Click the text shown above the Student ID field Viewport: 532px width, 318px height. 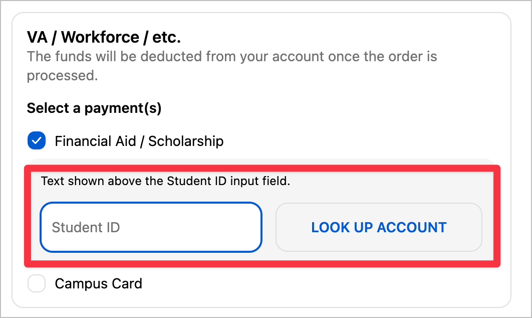click(x=166, y=181)
